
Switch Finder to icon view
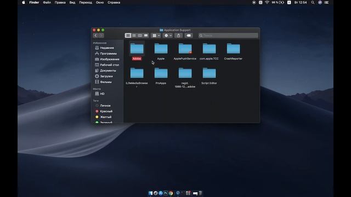coord(128,36)
